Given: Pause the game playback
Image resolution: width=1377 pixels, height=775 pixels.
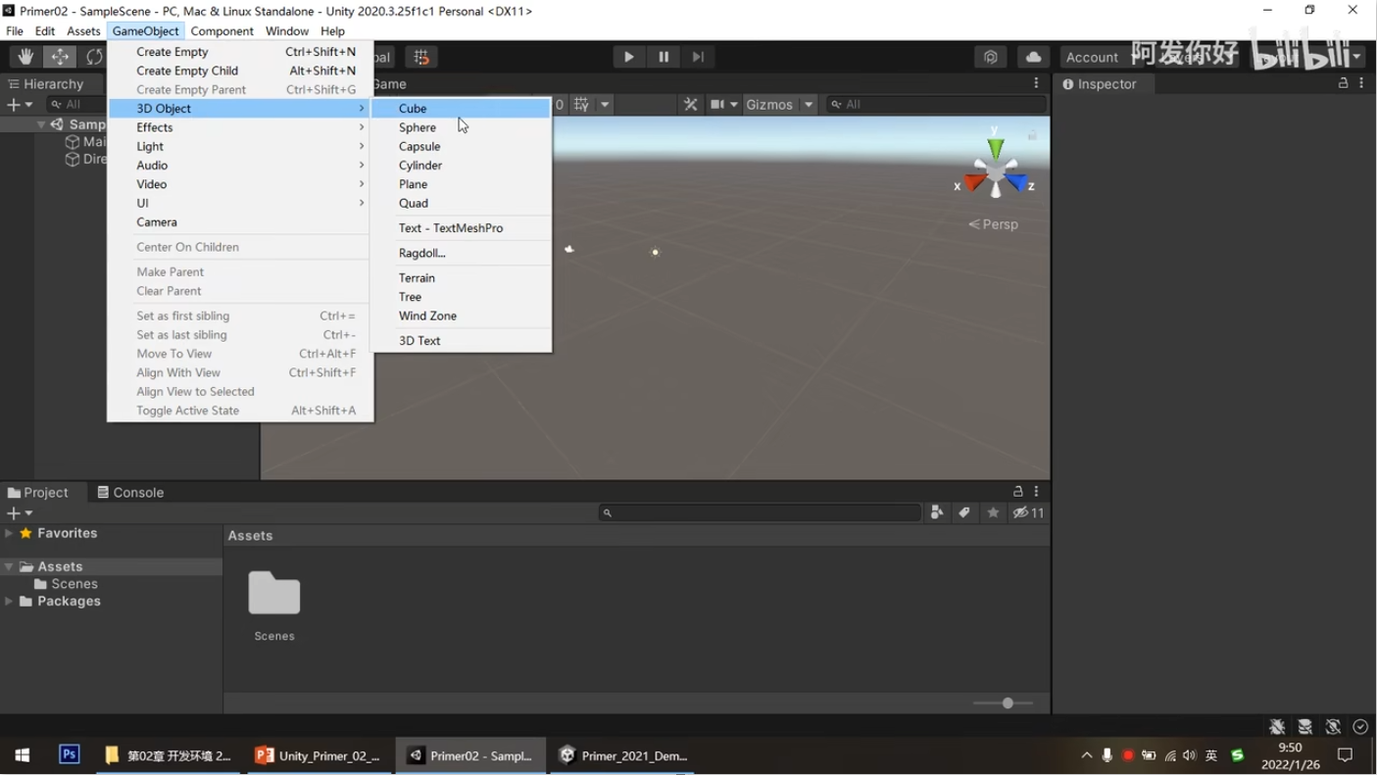Looking at the screenshot, I should click(x=664, y=57).
